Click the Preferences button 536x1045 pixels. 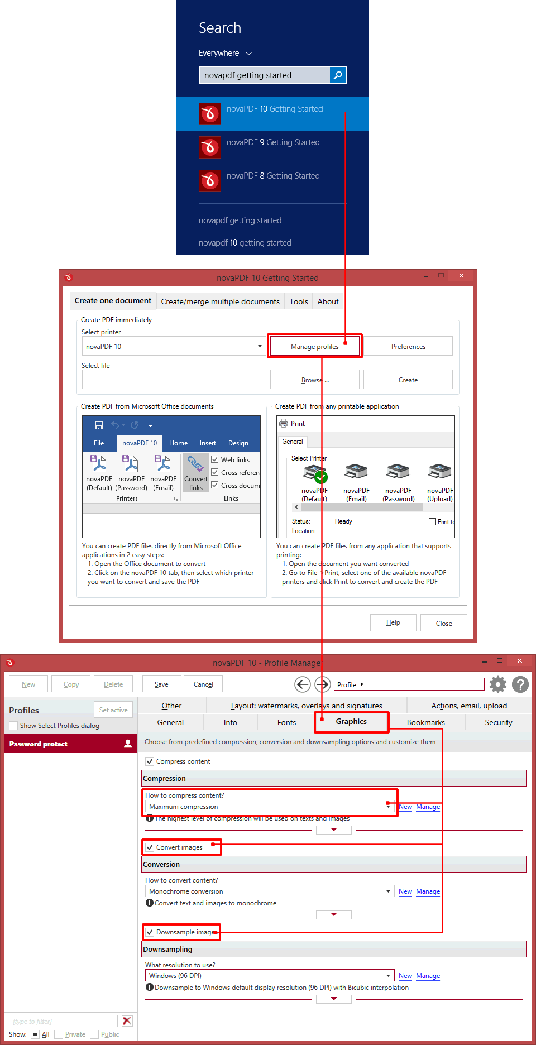408,346
